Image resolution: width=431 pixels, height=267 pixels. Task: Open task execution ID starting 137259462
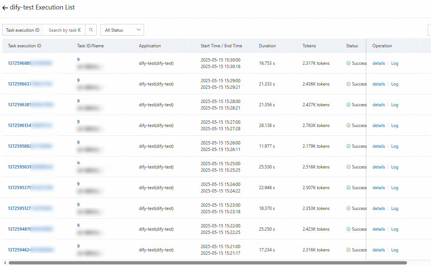pyautogui.click(x=31, y=250)
